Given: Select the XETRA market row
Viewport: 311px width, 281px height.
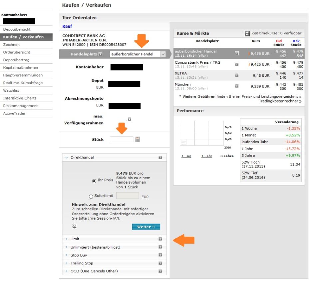Looking at the screenshot, I should pyautogui.click(x=239, y=75).
